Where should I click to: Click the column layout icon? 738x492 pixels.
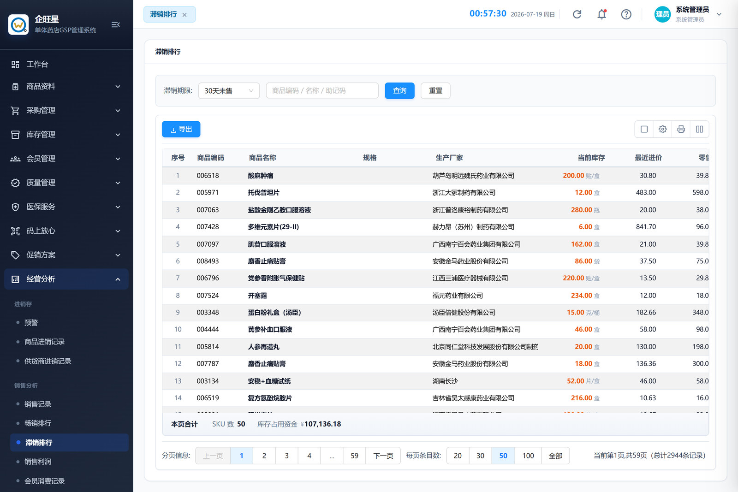click(x=700, y=129)
